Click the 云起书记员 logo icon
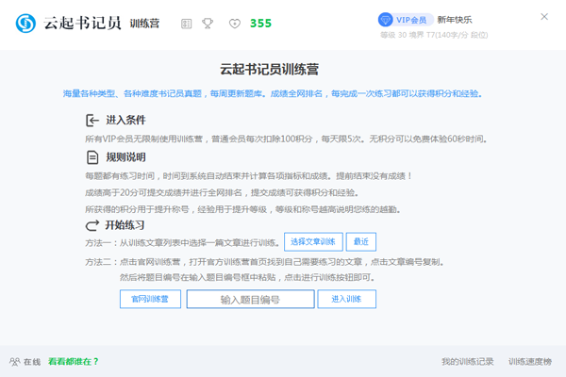Image resolution: width=566 pixels, height=377 pixels. [25, 24]
